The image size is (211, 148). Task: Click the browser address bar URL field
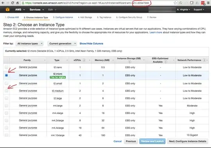99,3
